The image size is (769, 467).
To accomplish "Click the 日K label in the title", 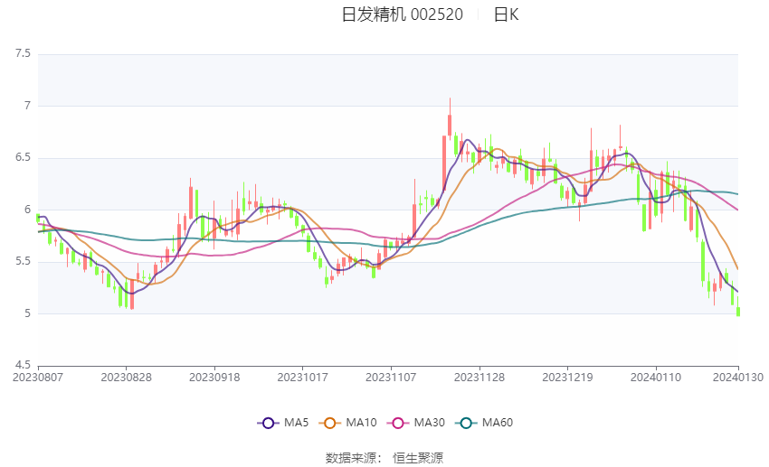I will 506,14.
